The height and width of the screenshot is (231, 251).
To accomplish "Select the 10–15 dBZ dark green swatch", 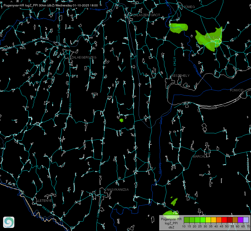I will pyautogui.click(x=186, y=220).
